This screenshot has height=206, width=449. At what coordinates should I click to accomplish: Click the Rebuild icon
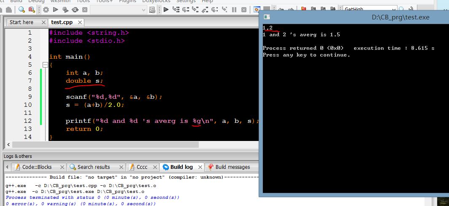click(x=75, y=9)
